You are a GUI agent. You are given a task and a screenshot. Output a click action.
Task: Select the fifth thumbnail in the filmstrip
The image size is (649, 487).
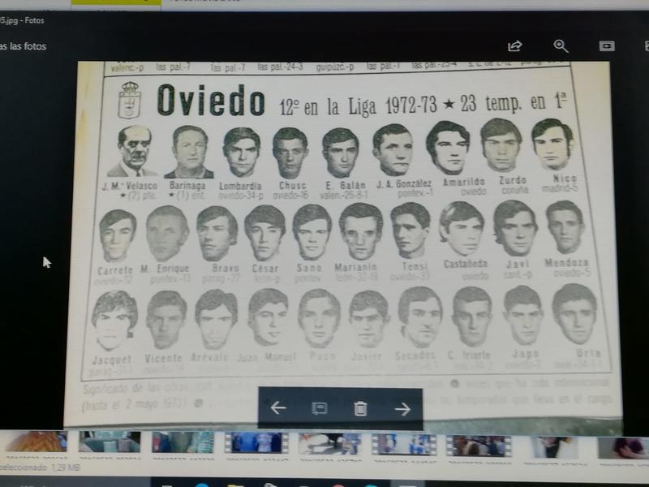pos(329,444)
